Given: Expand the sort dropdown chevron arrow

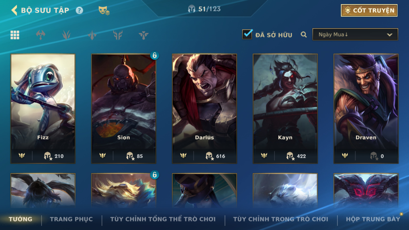Looking at the screenshot, I should 390,35.
